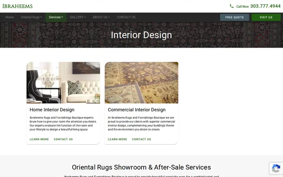Image resolution: width=283 pixels, height=177 pixels.
Task: Open the Services dropdown menu
Action: pos(56,17)
